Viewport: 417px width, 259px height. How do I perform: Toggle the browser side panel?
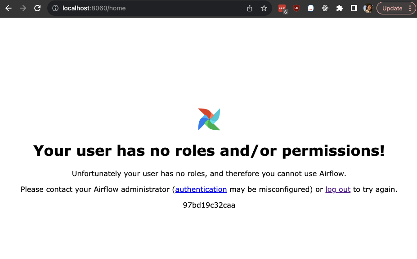click(354, 8)
